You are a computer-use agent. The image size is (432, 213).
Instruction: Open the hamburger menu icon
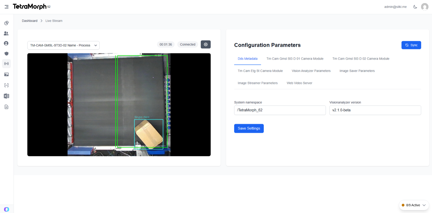(6, 7)
